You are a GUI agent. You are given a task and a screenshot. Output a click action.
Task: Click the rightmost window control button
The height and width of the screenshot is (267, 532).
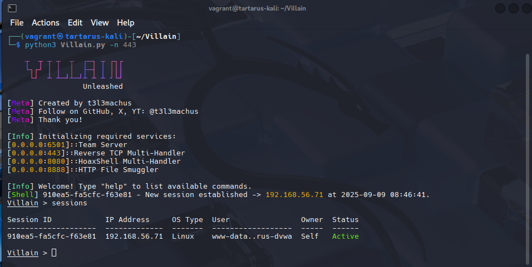coord(525,8)
